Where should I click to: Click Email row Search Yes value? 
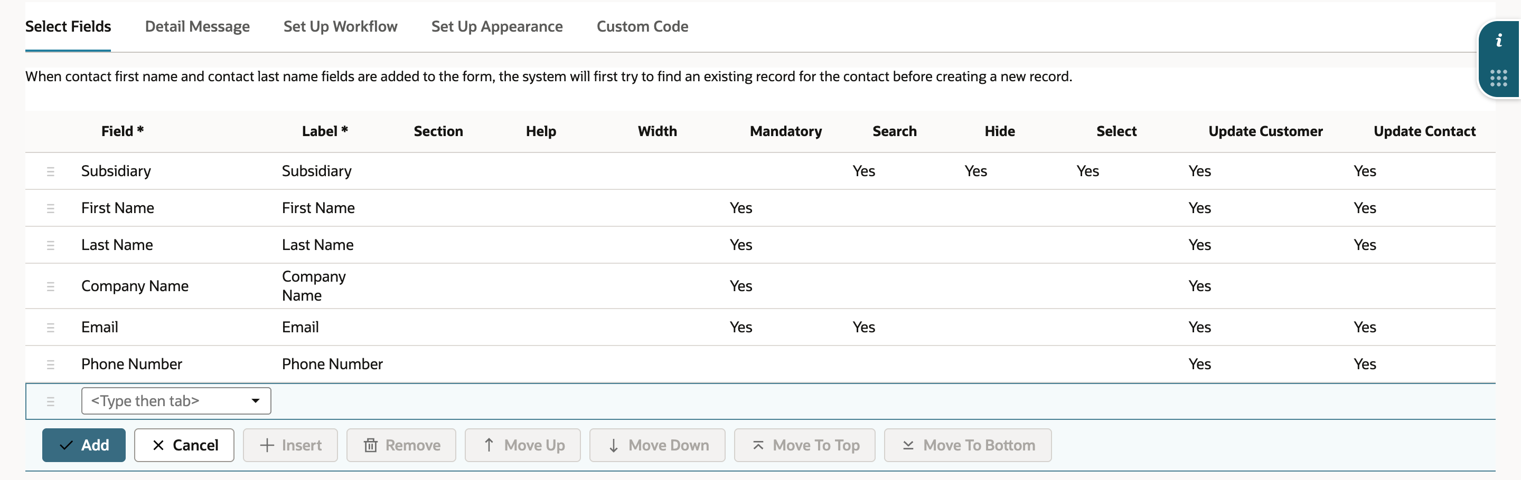863,327
